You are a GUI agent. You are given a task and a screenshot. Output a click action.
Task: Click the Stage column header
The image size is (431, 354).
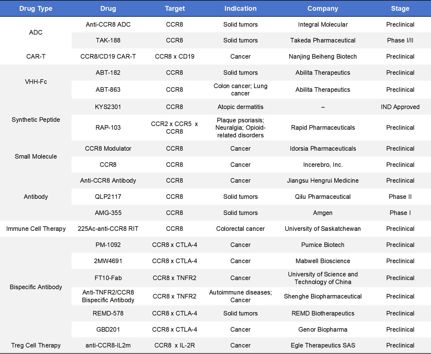coord(400,8)
